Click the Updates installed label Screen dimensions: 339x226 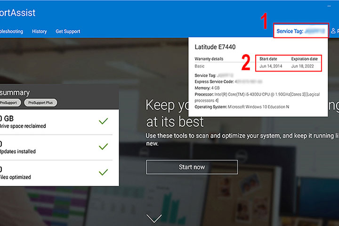point(18,152)
